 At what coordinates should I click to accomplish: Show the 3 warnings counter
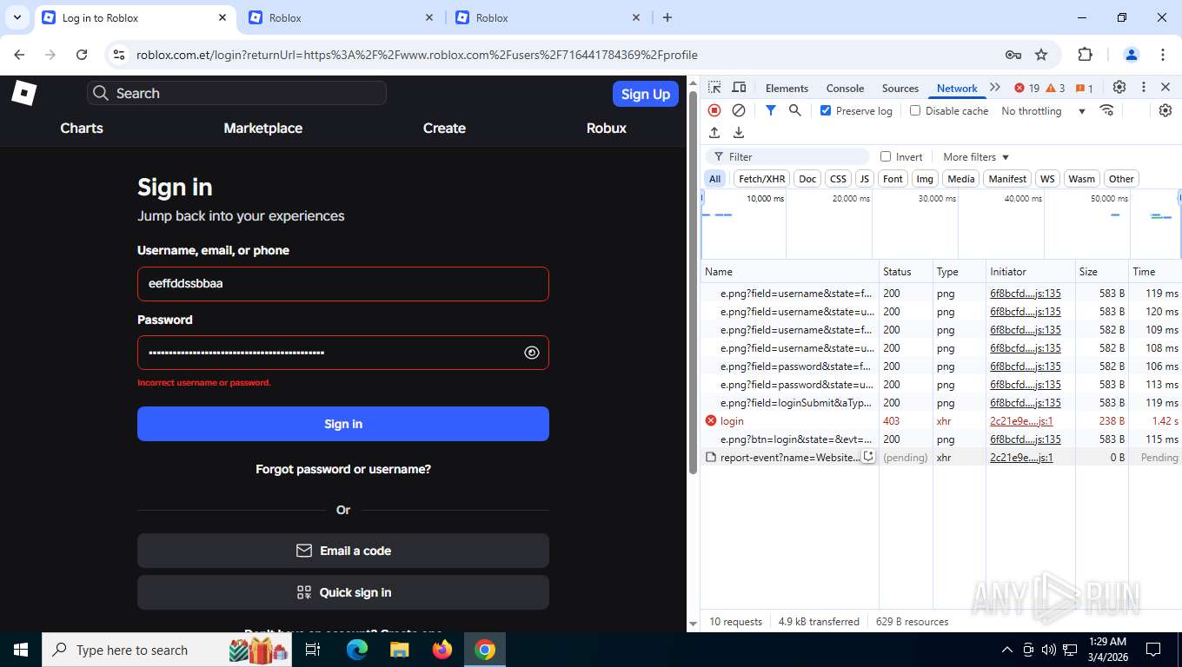coord(1055,88)
